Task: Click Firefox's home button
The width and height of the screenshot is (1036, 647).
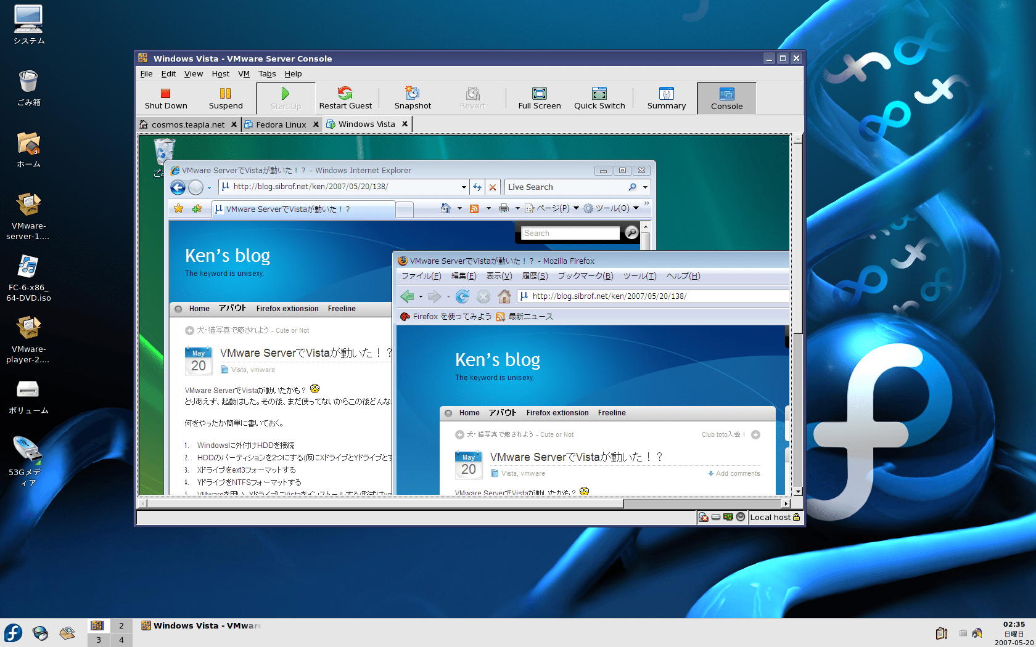Action: coord(504,296)
